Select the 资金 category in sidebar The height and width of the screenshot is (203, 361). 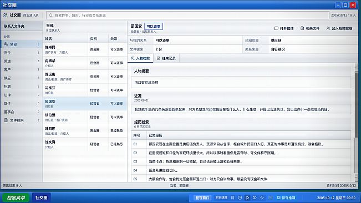tap(22, 53)
